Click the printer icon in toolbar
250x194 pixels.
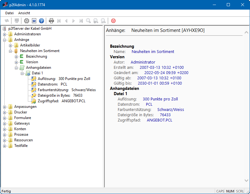tap(51, 21)
